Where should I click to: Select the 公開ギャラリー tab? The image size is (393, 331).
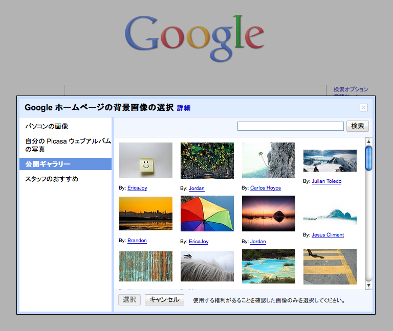click(65, 164)
